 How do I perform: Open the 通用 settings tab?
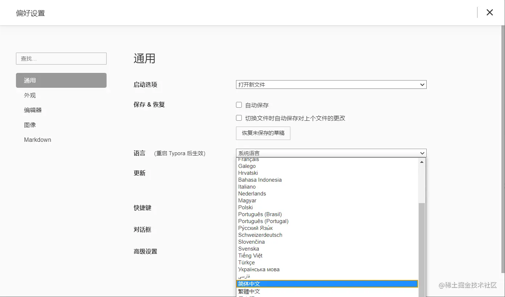[x=61, y=81]
